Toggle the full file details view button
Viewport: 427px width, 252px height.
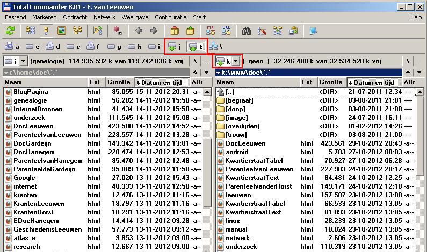click(46, 31)
